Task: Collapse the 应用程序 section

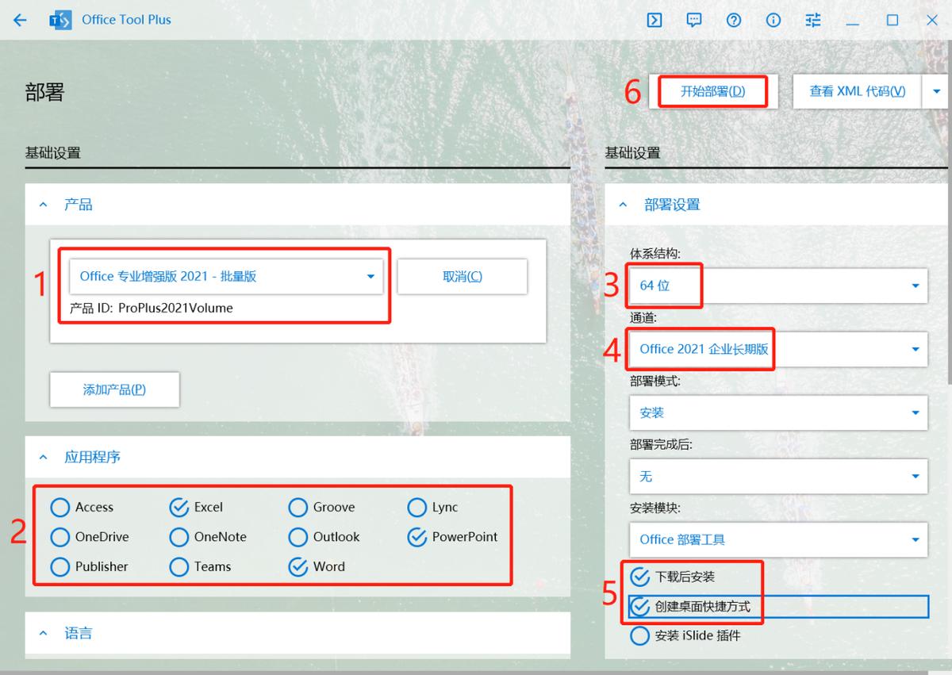Action: pos(43,458)
